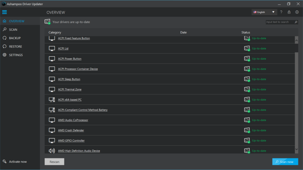Click the status icon for ACPI-Compliant Control Method Battery

coord(247,110)
